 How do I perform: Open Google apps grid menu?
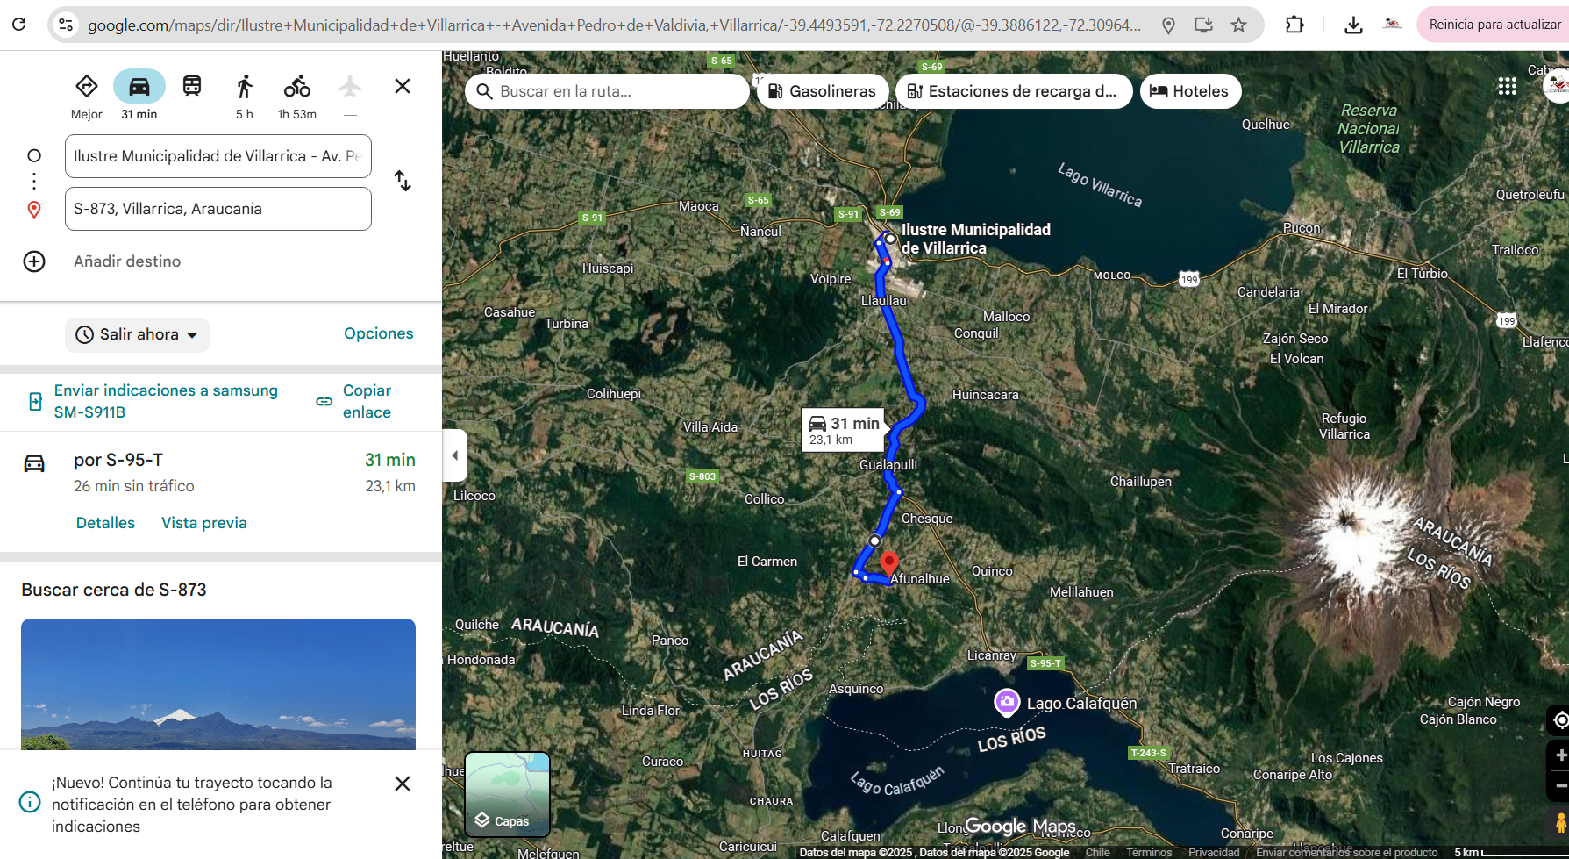coord(1507,86)
